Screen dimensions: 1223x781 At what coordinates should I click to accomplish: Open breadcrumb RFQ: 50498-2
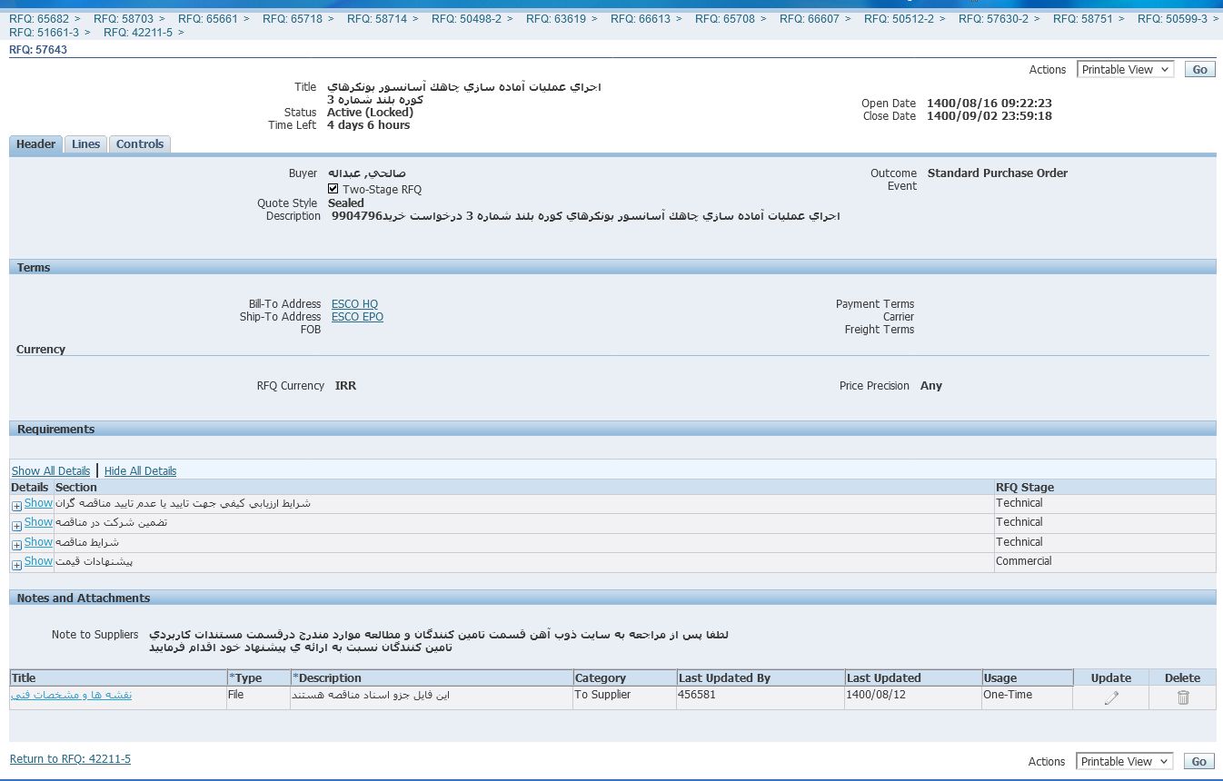466,19
